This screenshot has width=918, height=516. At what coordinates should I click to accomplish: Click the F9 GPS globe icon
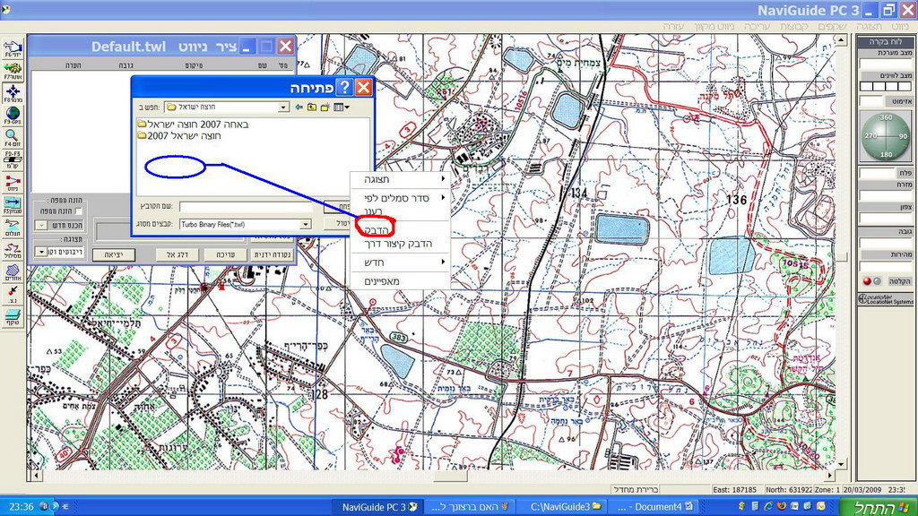pyautogui.click(x=13, y=116)
